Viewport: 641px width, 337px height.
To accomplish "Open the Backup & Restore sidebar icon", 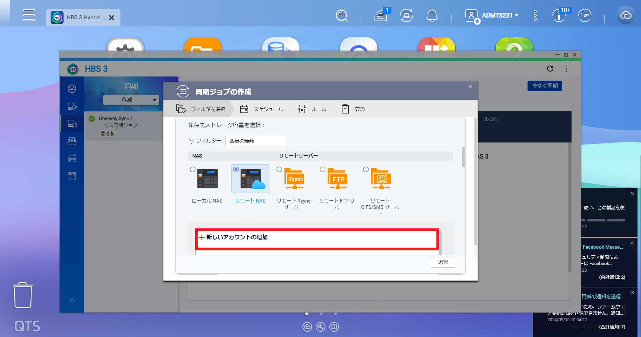I will 72,106.
